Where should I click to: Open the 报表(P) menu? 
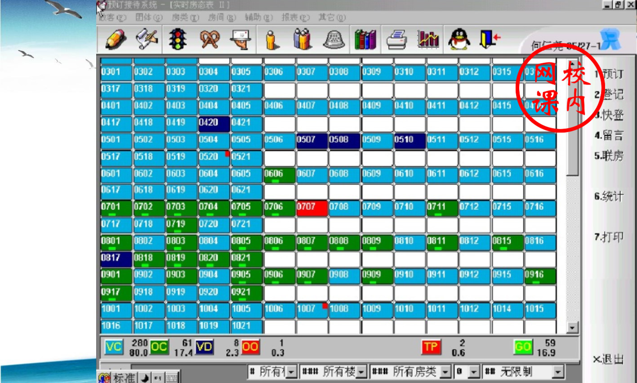coord(295,18)
